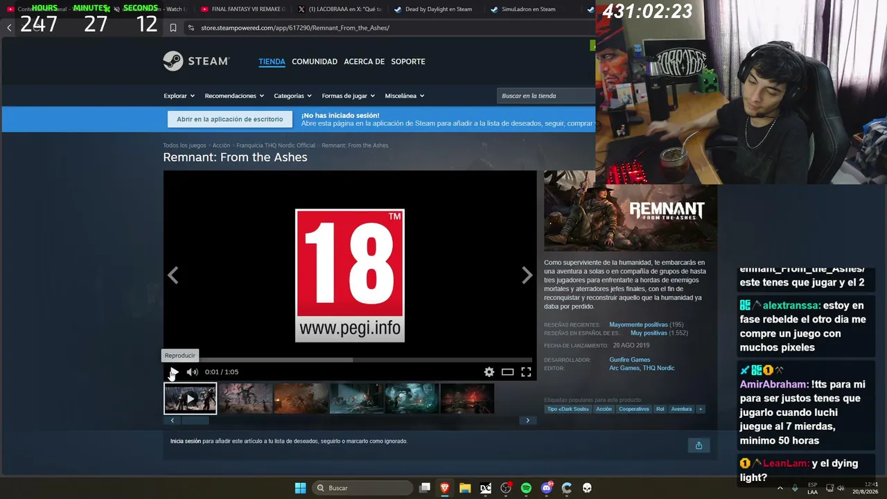
Task: Click the microphone icon in system tray
Action: tap(795, 488)
